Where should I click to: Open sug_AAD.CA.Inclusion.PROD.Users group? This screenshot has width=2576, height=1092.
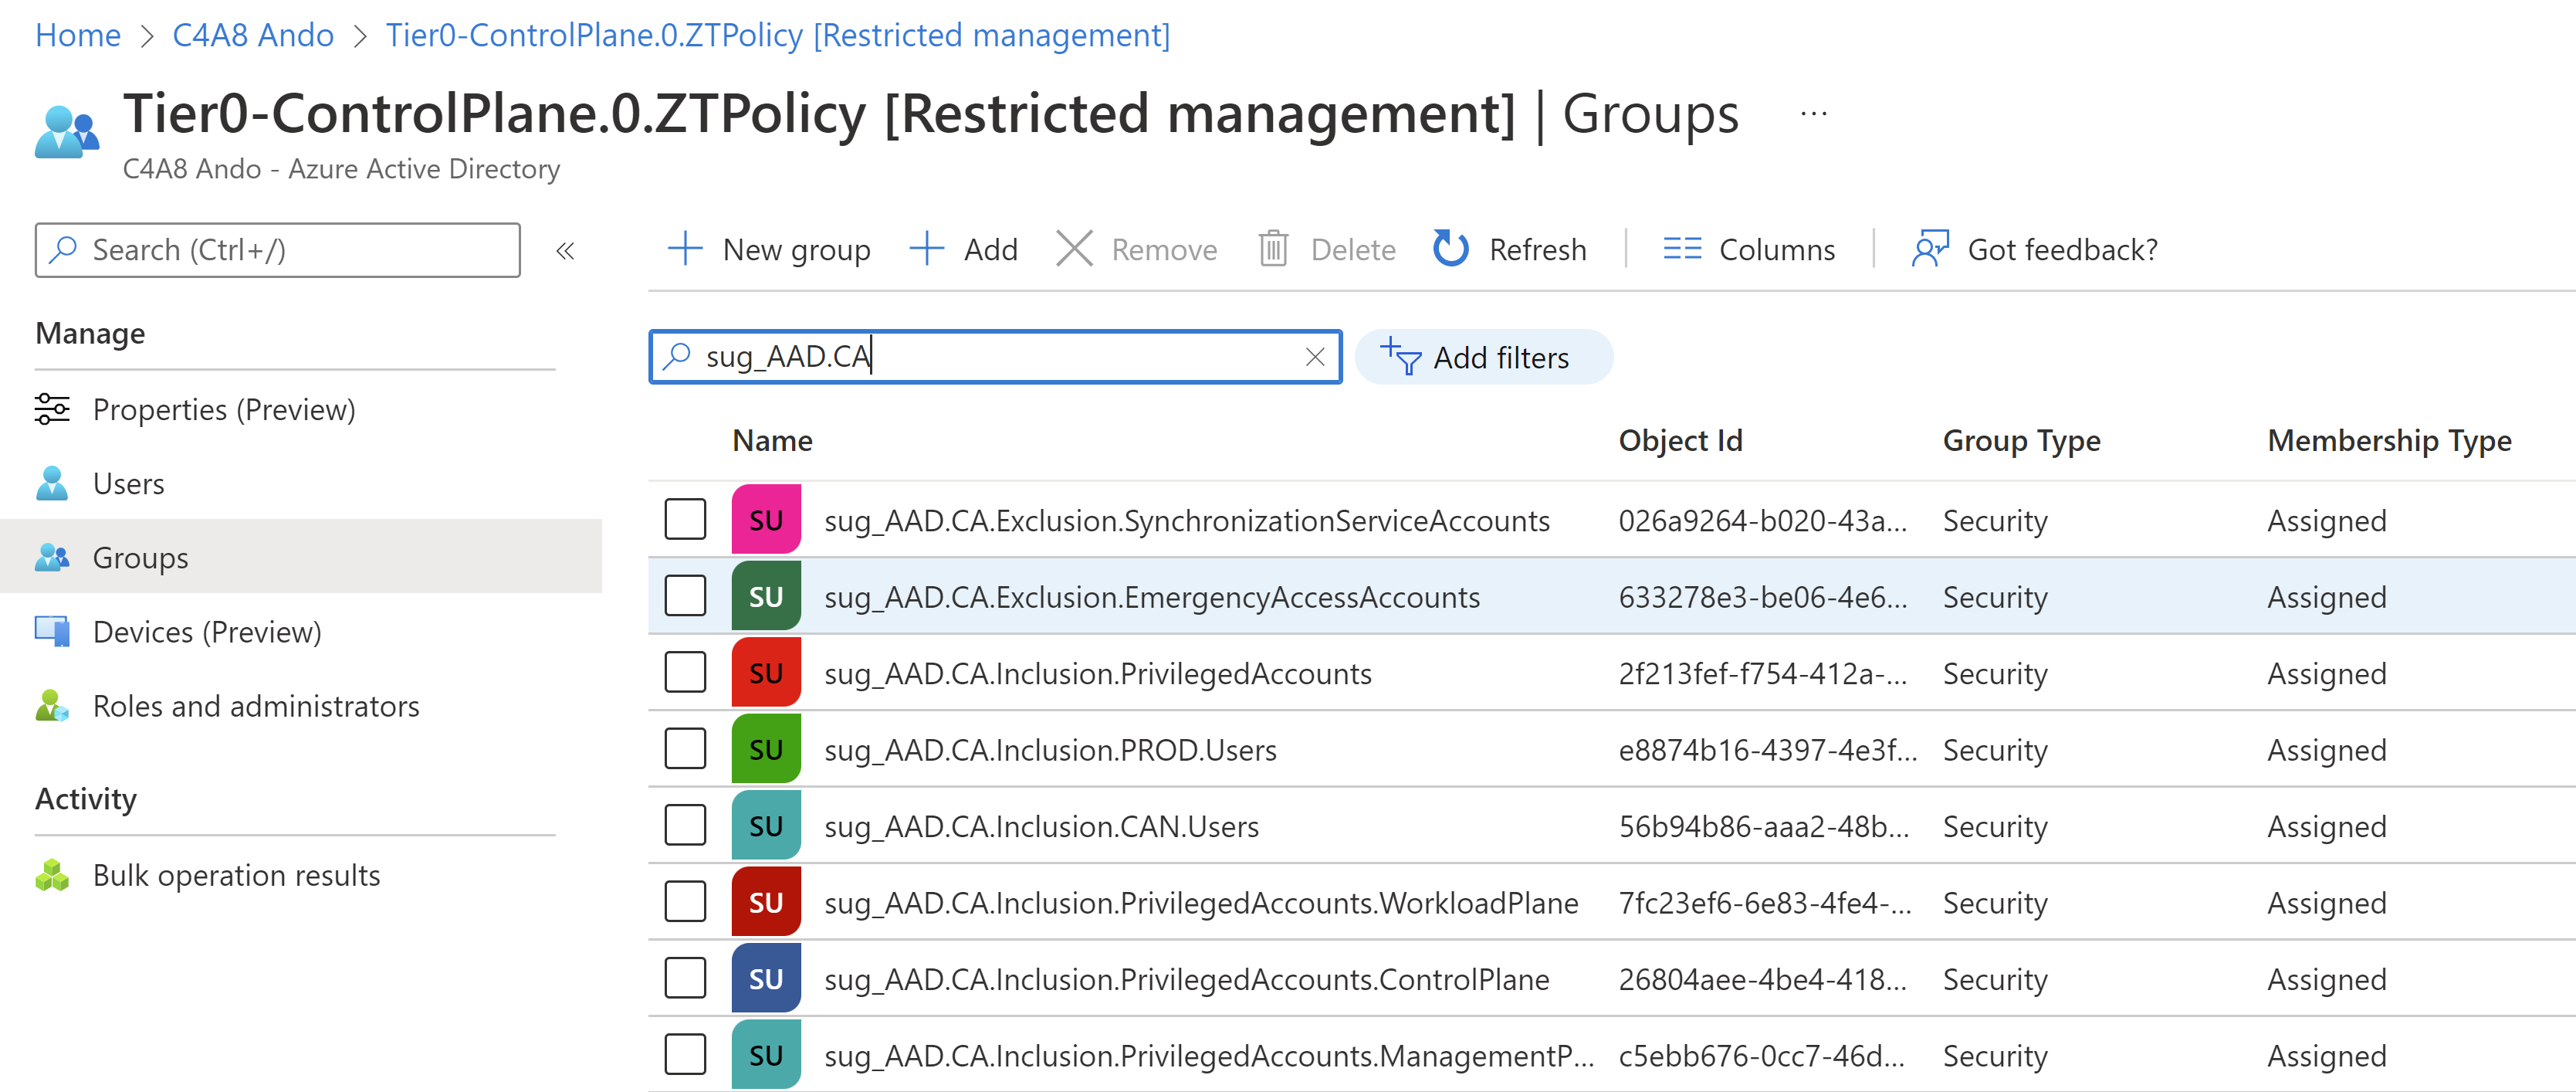[1050, 750]
